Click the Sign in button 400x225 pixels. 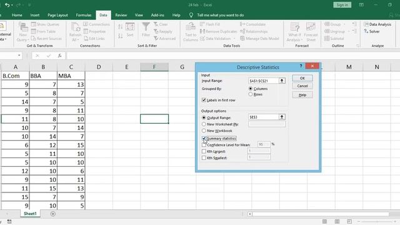[x=342, y=5]
